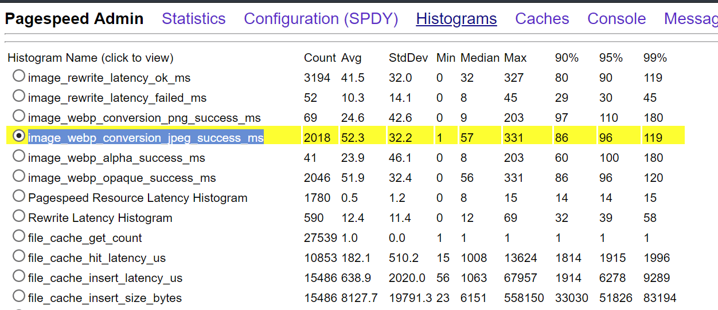Select image_webp_opaque_success_ms radio button
718x310 pixels.
19,176
